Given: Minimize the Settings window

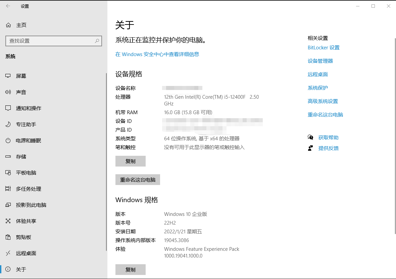Looking at the screenshot, I should [x=358, y=6].
